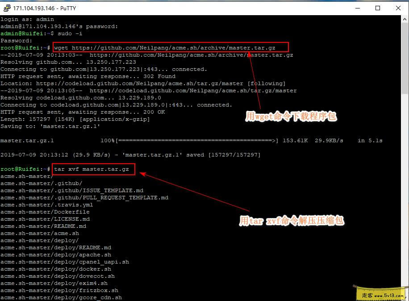409x301 pixels.
Task: Click the 用tar xvf命令解压压缩包 annotation
Action: [x=292, y=221]
